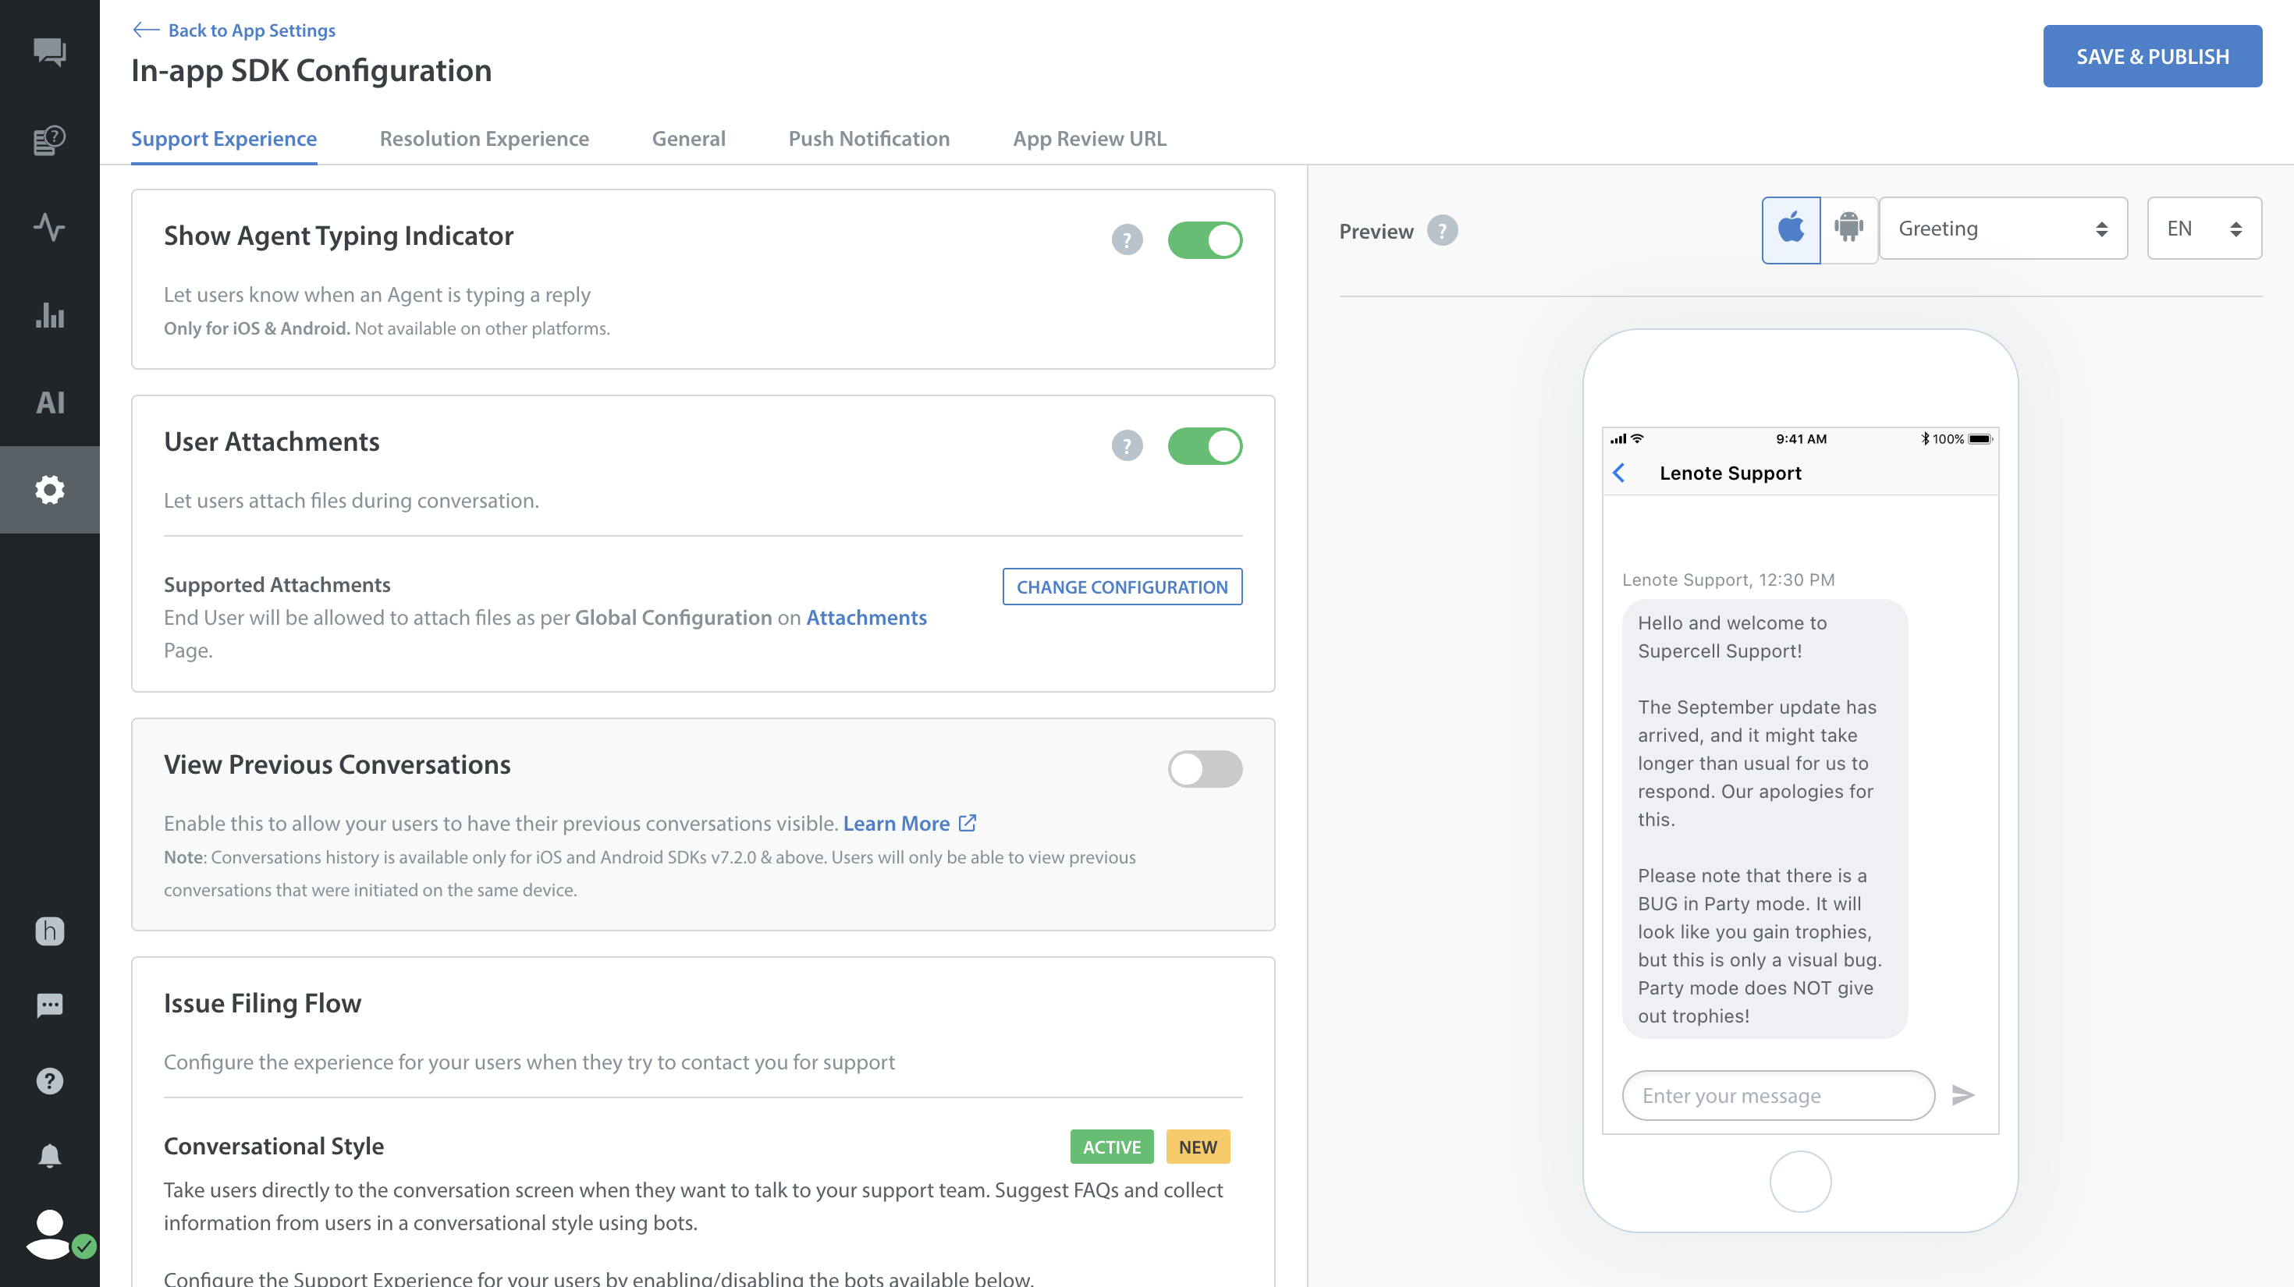Turn off the User Attachments toggle
2294x1287 pixels.
[1205, 446]
